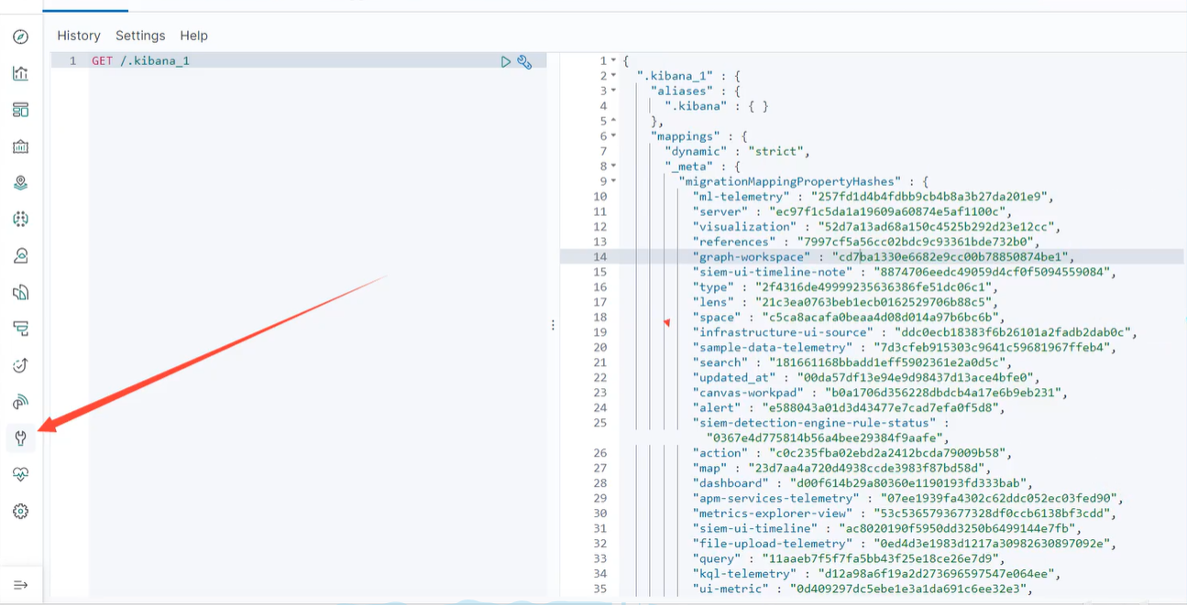The width and height of the screenshot is (1187, 605).
Task: Click the "ui-metric" line at the bottom
Action: point(863,589)
